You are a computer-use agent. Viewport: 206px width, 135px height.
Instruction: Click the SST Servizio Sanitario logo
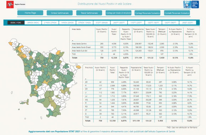point(191,4)
